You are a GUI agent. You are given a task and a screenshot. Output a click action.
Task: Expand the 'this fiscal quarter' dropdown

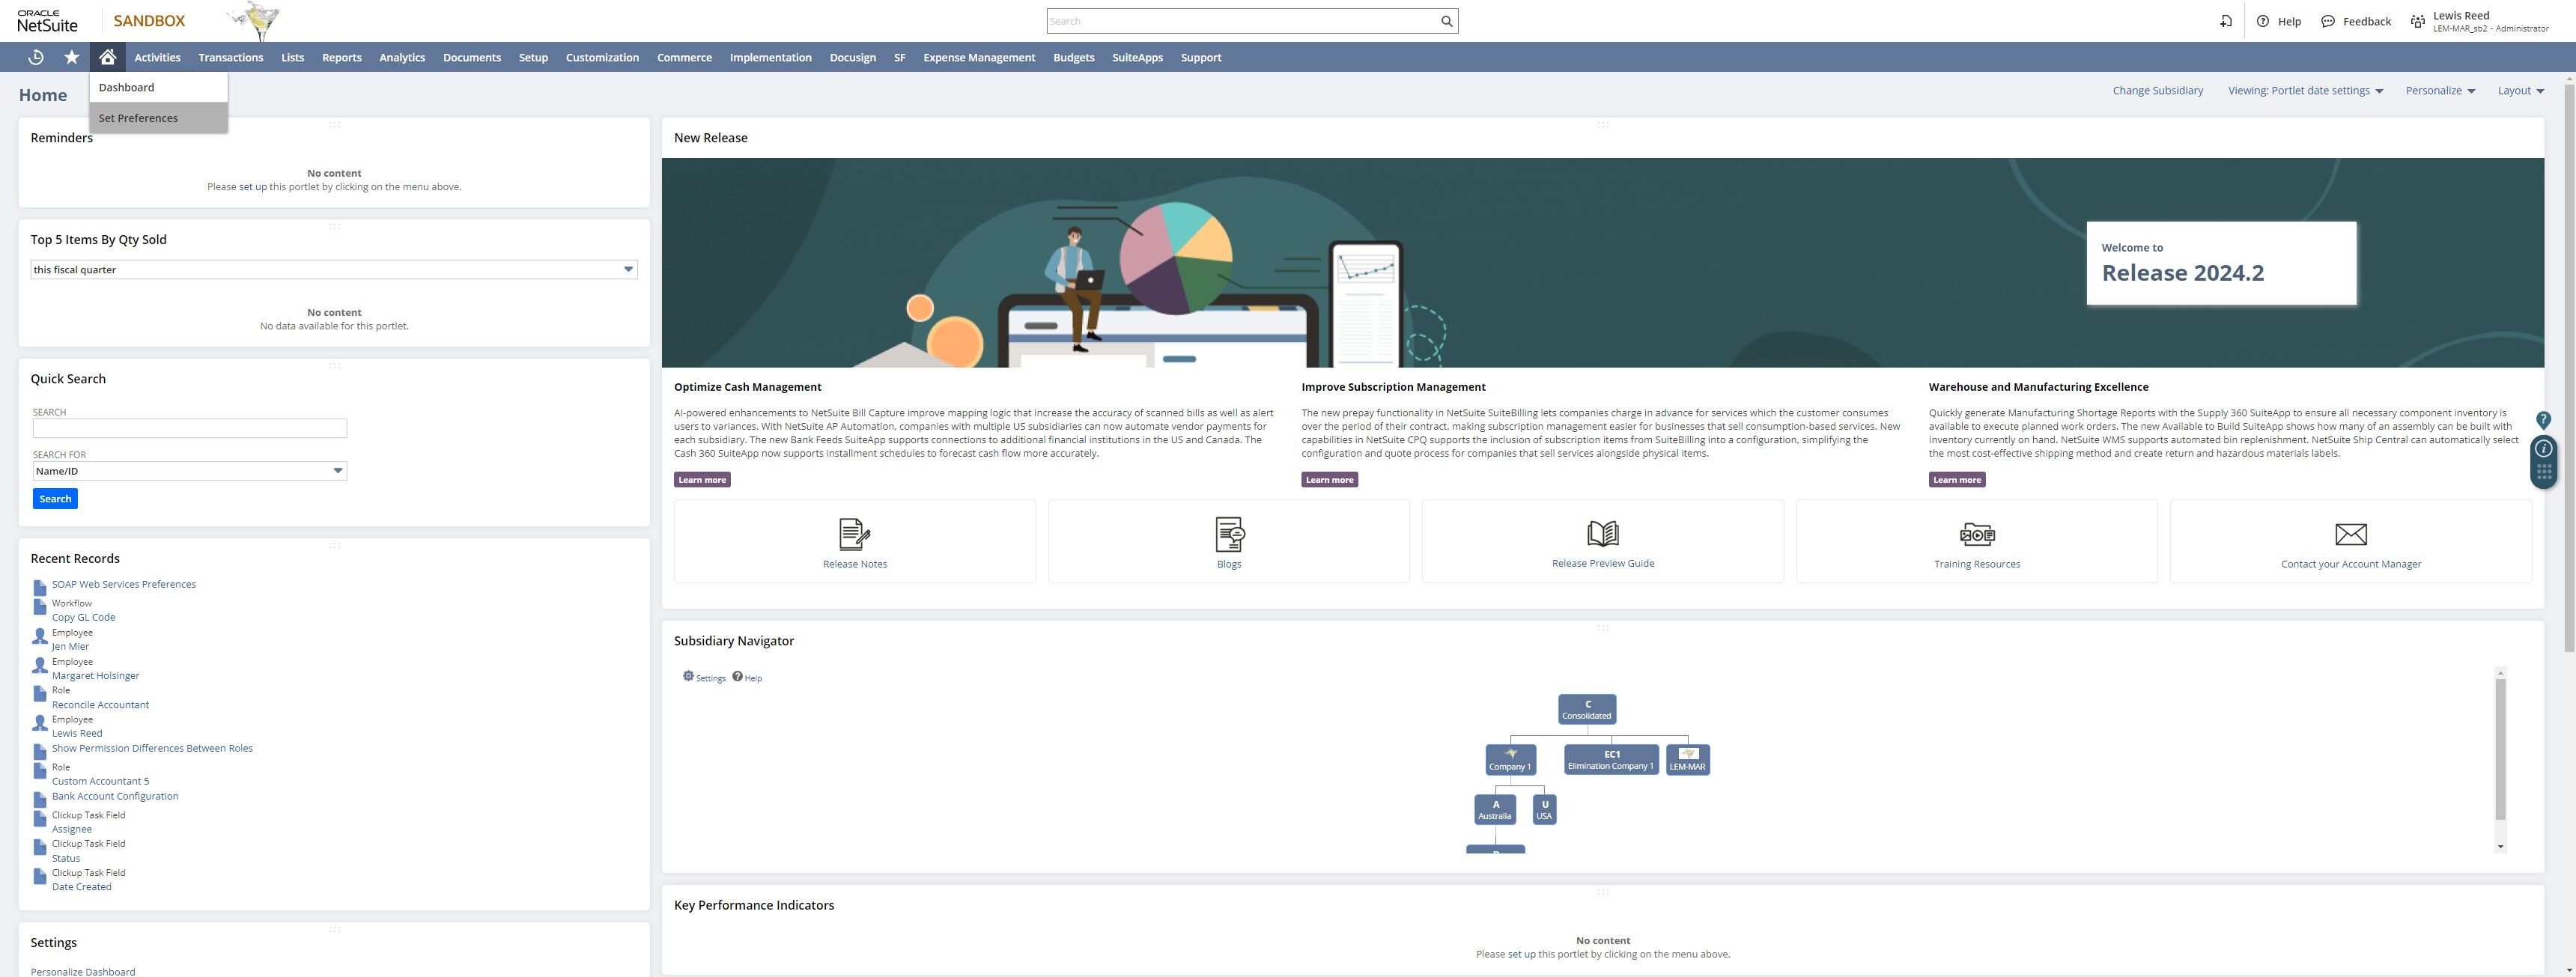tap(628, 269)
